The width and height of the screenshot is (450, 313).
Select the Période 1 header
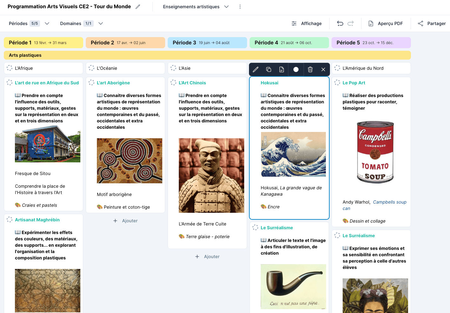[x=44, y=43]
